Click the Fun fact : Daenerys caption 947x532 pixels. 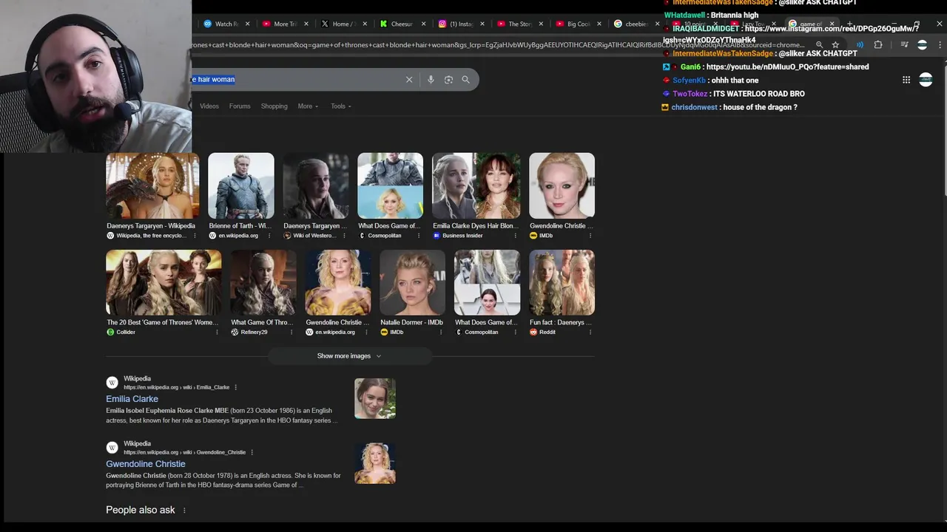[x=561, y=323]
